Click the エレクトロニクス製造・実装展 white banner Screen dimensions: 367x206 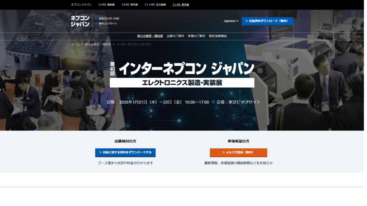[182, 83]
